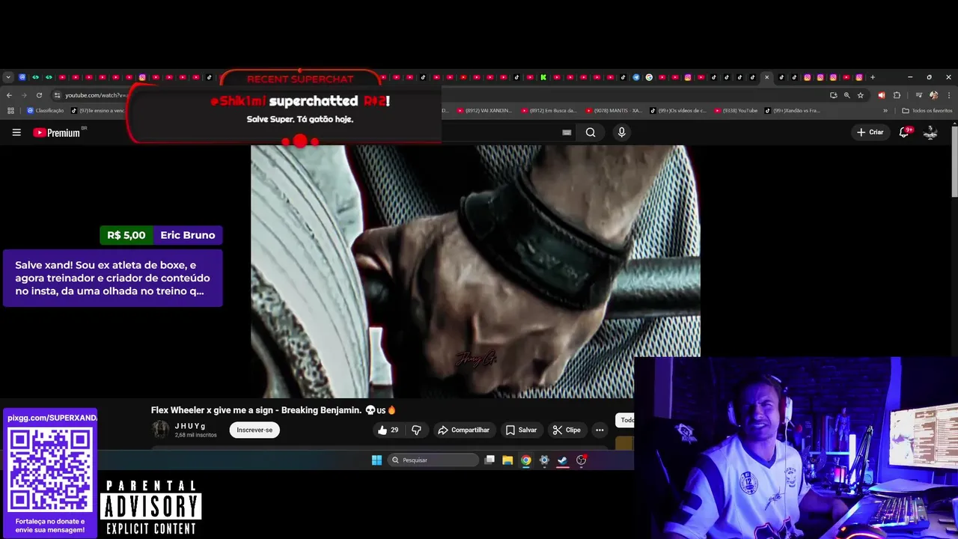Image resolution: width=958 pixels, height=539 pixels.
Task: Open the Chrome profile avatar
Action: 933,95
